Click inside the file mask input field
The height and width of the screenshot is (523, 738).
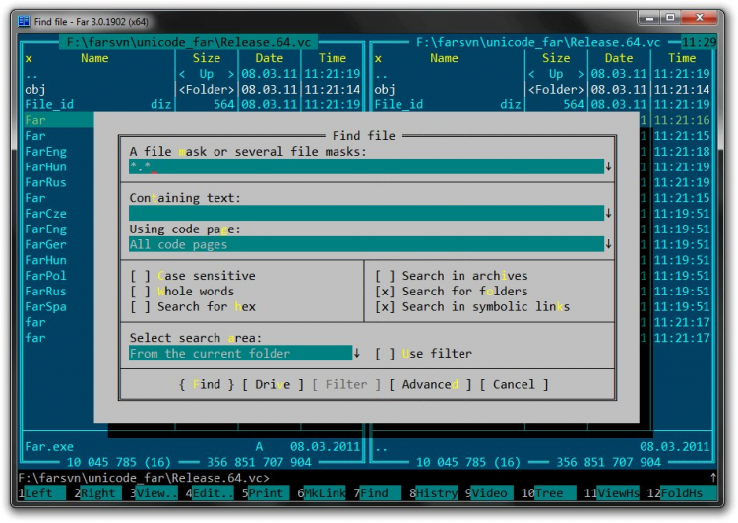(364, 166)
